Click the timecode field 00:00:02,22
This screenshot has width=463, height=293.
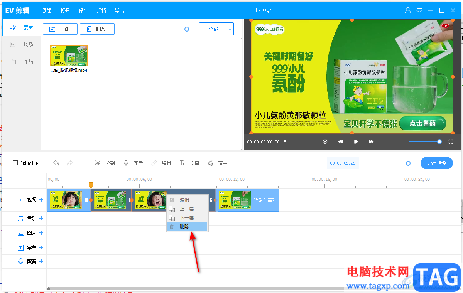[343, 163]
